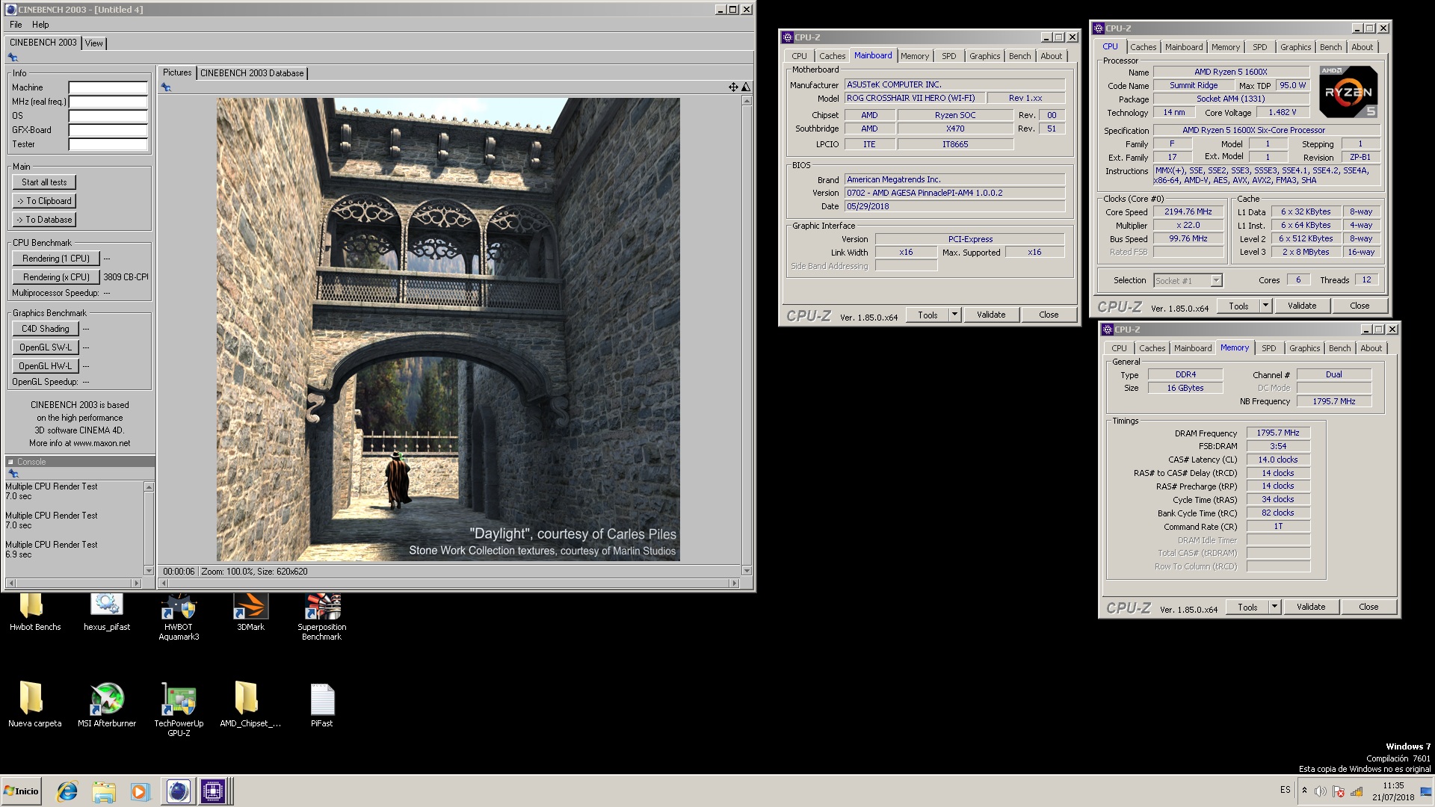Show hidden tray icons arrow
This screenshot has width=1435, height=807.
(x=1304, y=791)
